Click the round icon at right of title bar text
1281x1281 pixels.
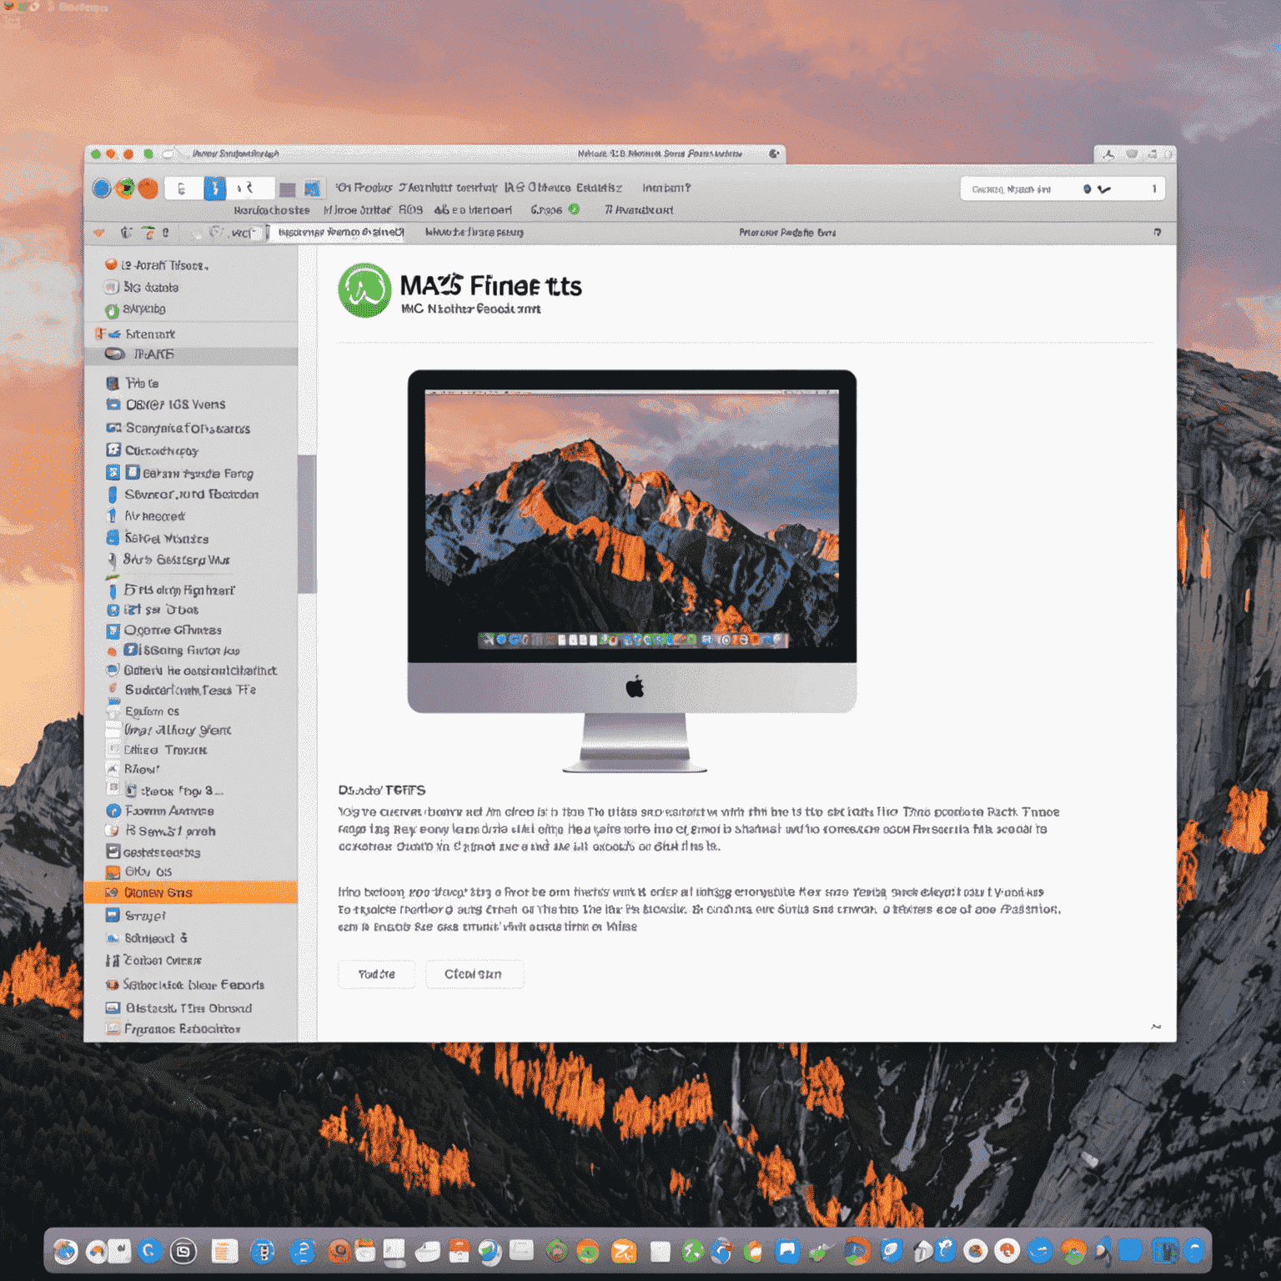(x=774, y=153)
